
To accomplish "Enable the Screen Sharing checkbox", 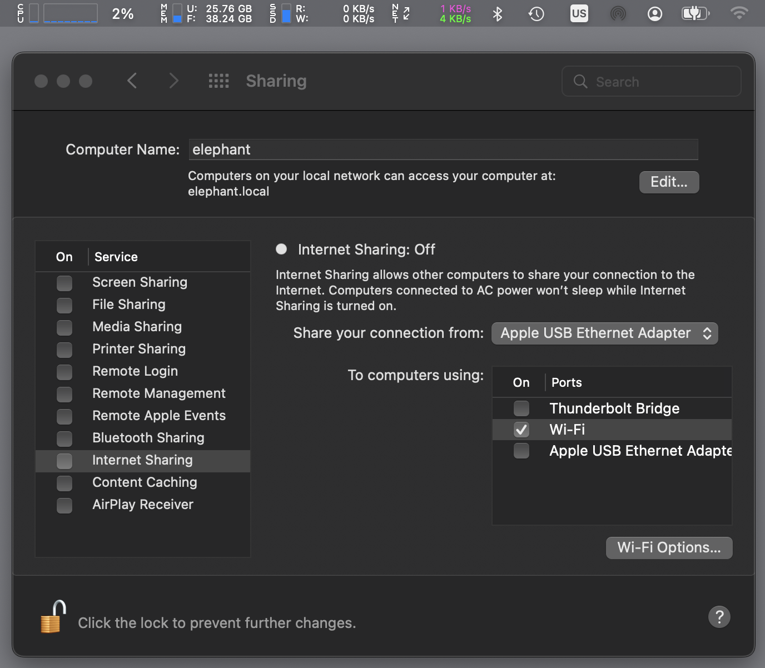I will [x=64, y=283].
